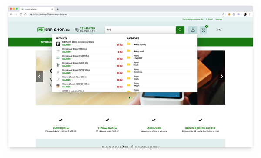Screen dimensions: 261x158
Task: Click the browser profile avatar
Action: [x=245, y=14]
